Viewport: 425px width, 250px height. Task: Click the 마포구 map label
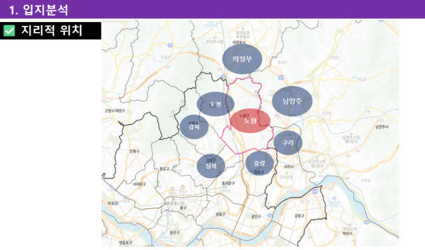pos(113,203)
